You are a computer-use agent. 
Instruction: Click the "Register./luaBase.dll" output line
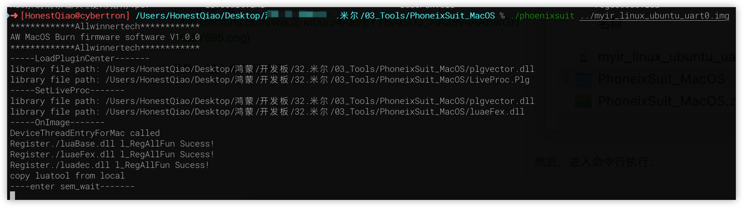112,144
